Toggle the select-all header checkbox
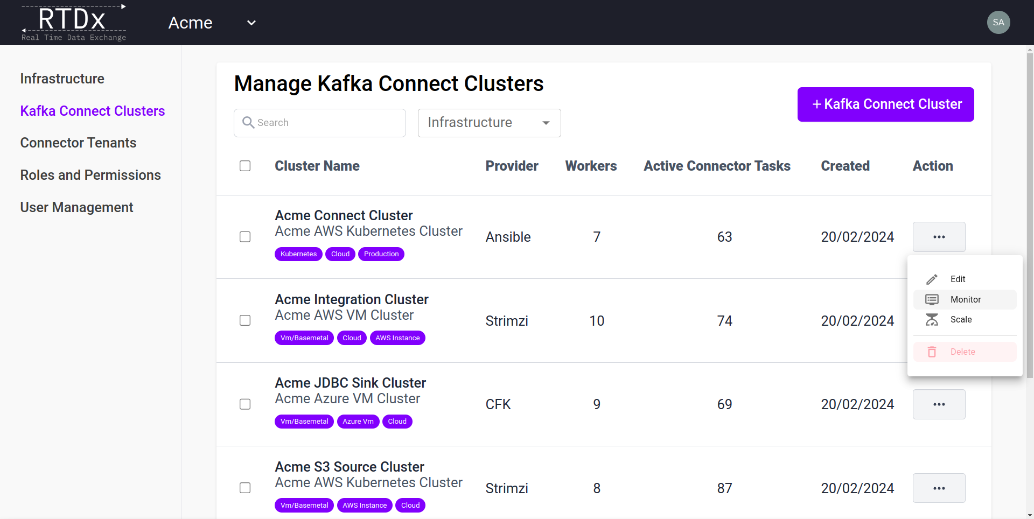 click(x=245, y=166)
